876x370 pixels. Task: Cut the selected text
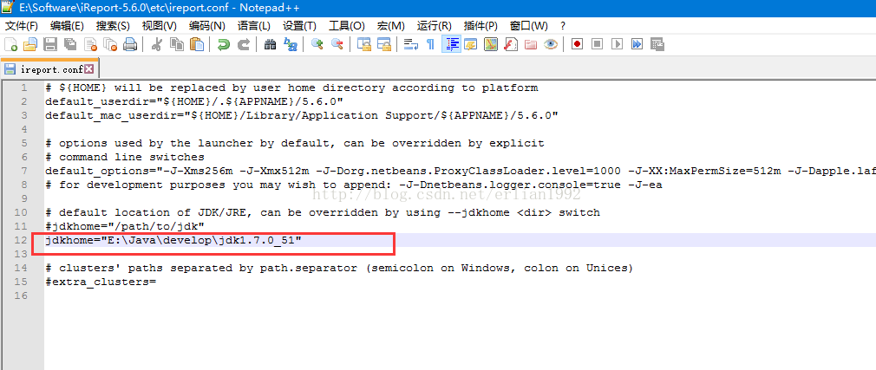click(156, 45)
